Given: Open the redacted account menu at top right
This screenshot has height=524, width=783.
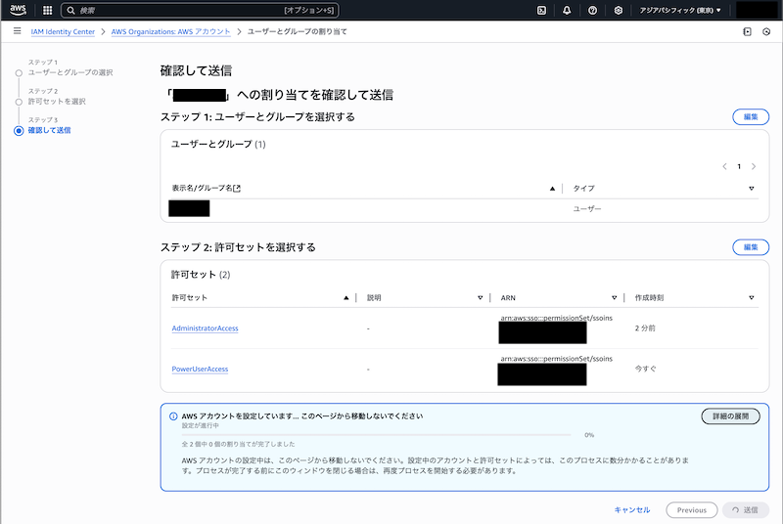Looking at the screenshot, I should pos(756,10).
